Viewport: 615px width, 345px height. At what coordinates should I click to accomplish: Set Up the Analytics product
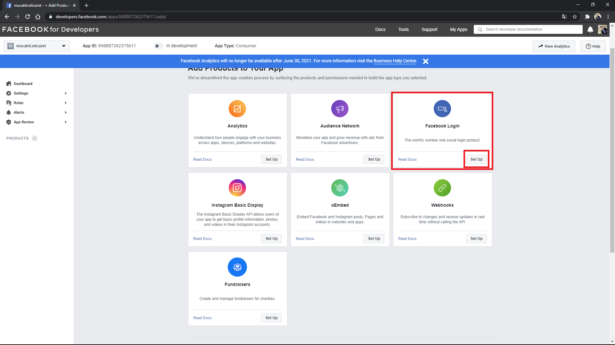[271, 159]
